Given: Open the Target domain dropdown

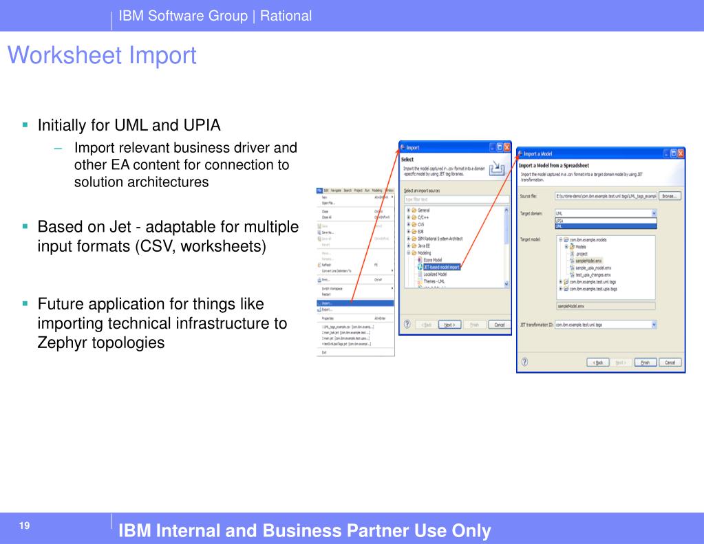Looking at the screenshot, I should 653,213.
